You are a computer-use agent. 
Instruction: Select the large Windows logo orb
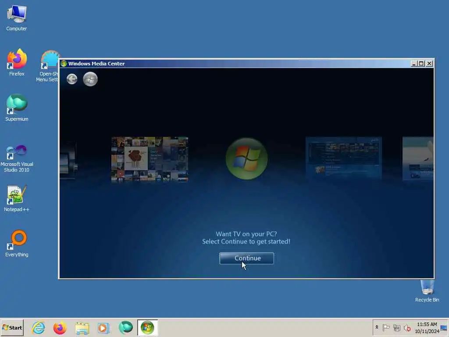(x=246, y=158)
